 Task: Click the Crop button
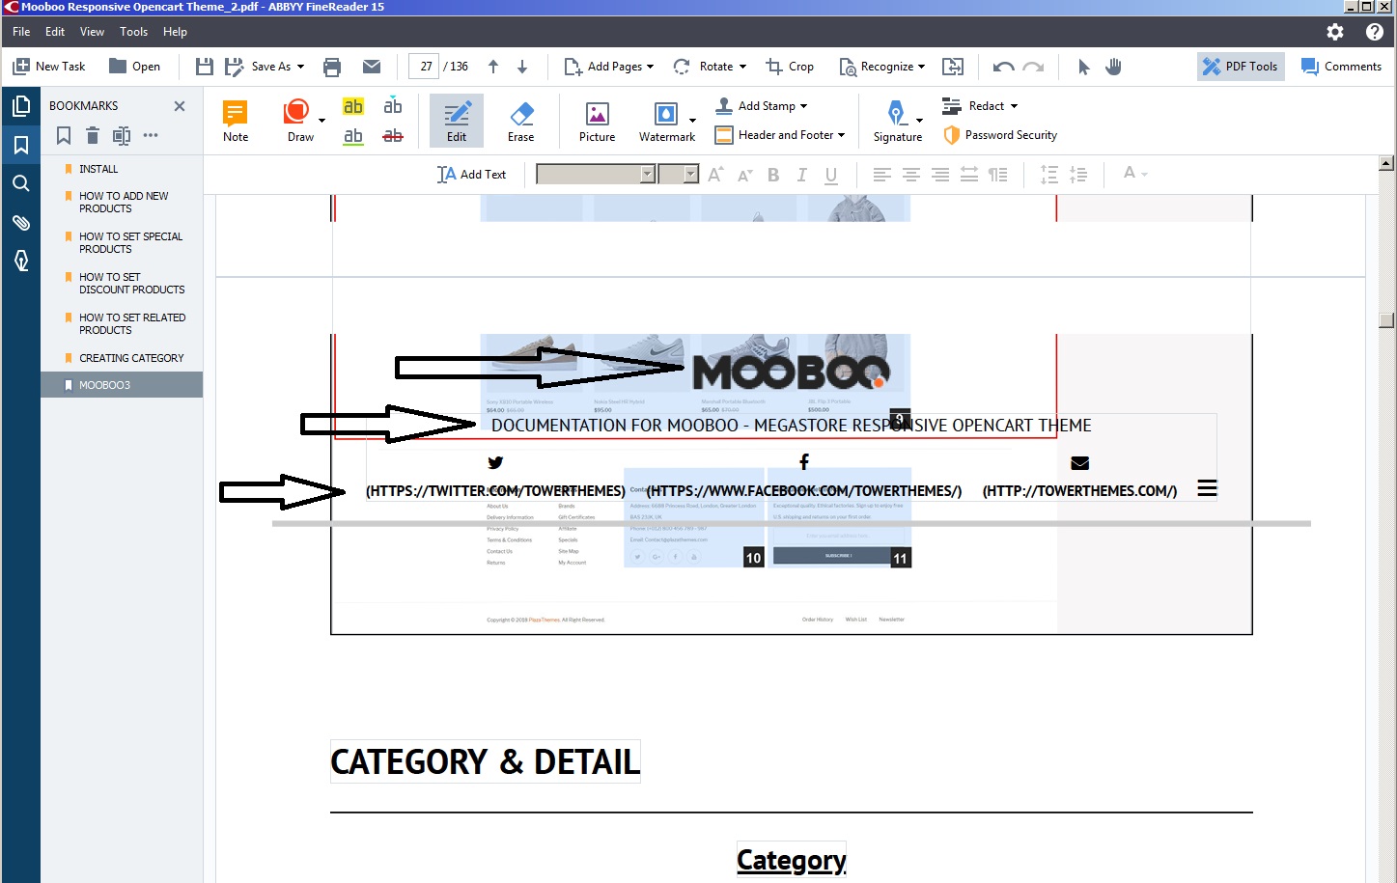click(790, 67)
